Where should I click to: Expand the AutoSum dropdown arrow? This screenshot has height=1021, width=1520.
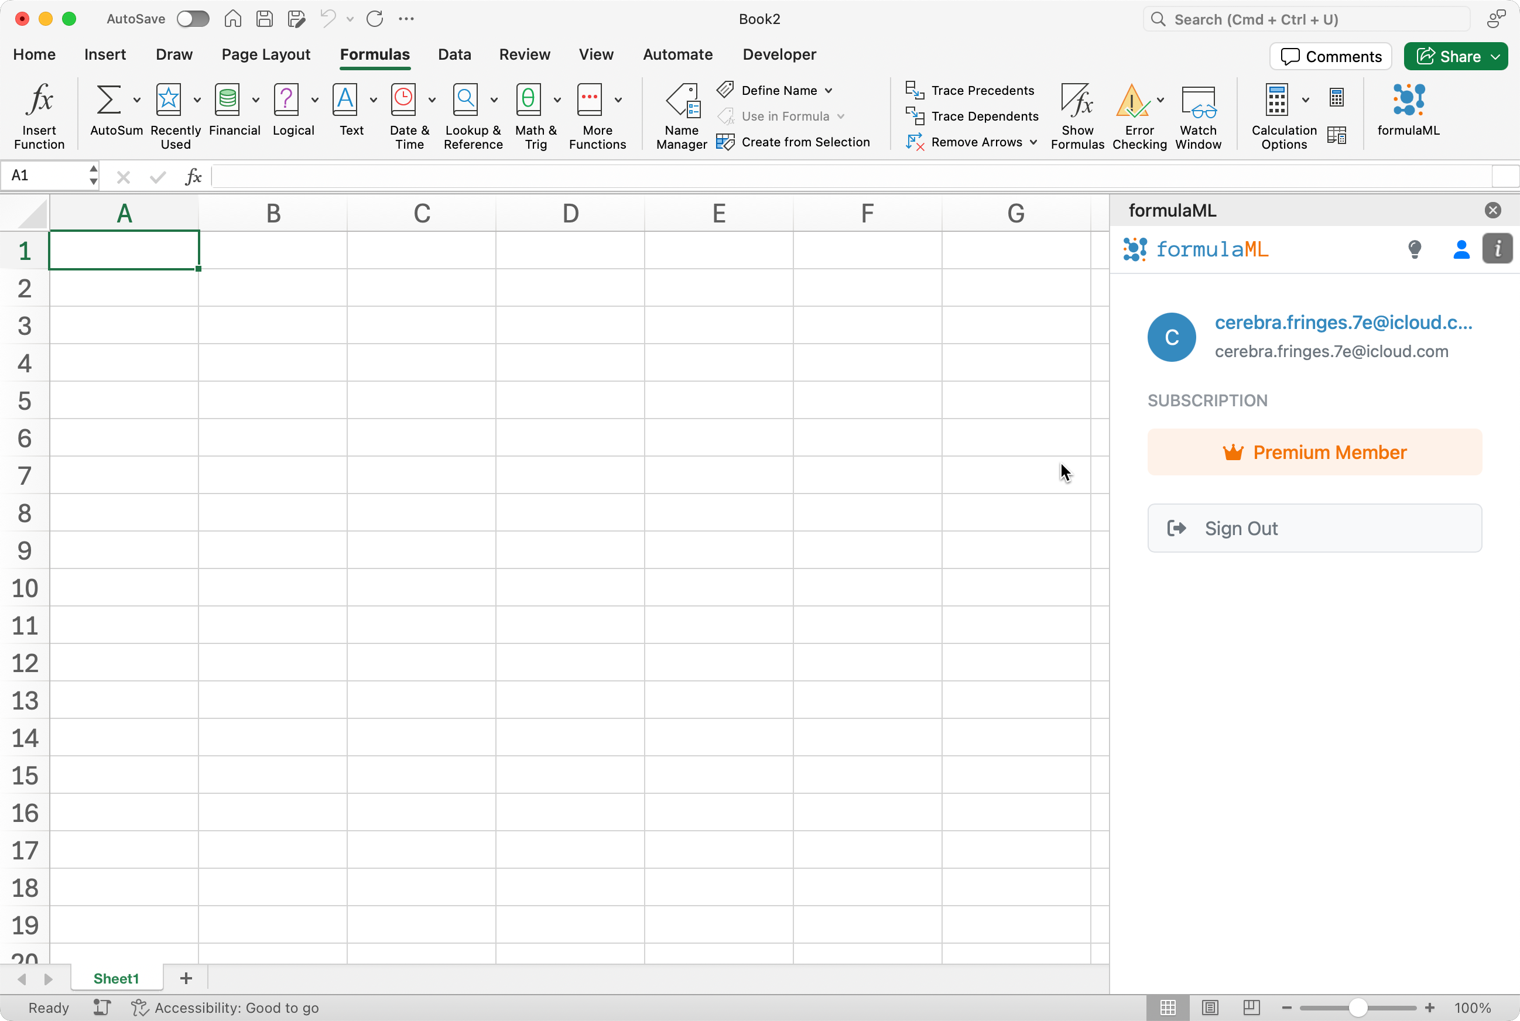point(137,100)
